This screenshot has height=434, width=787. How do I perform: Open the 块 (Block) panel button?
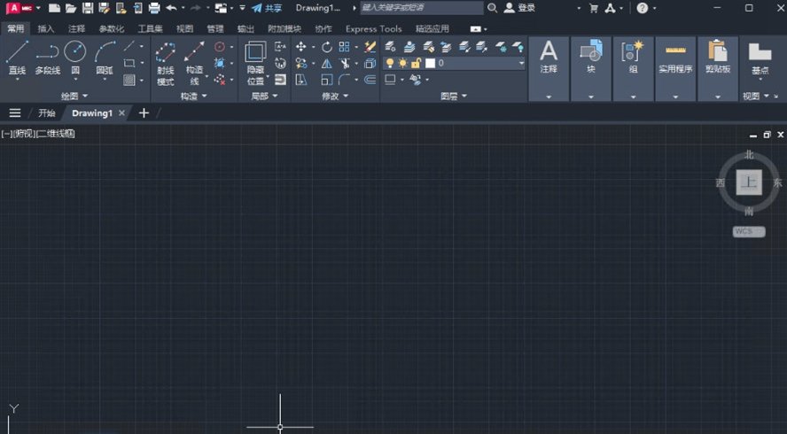[x=591, y=69]
